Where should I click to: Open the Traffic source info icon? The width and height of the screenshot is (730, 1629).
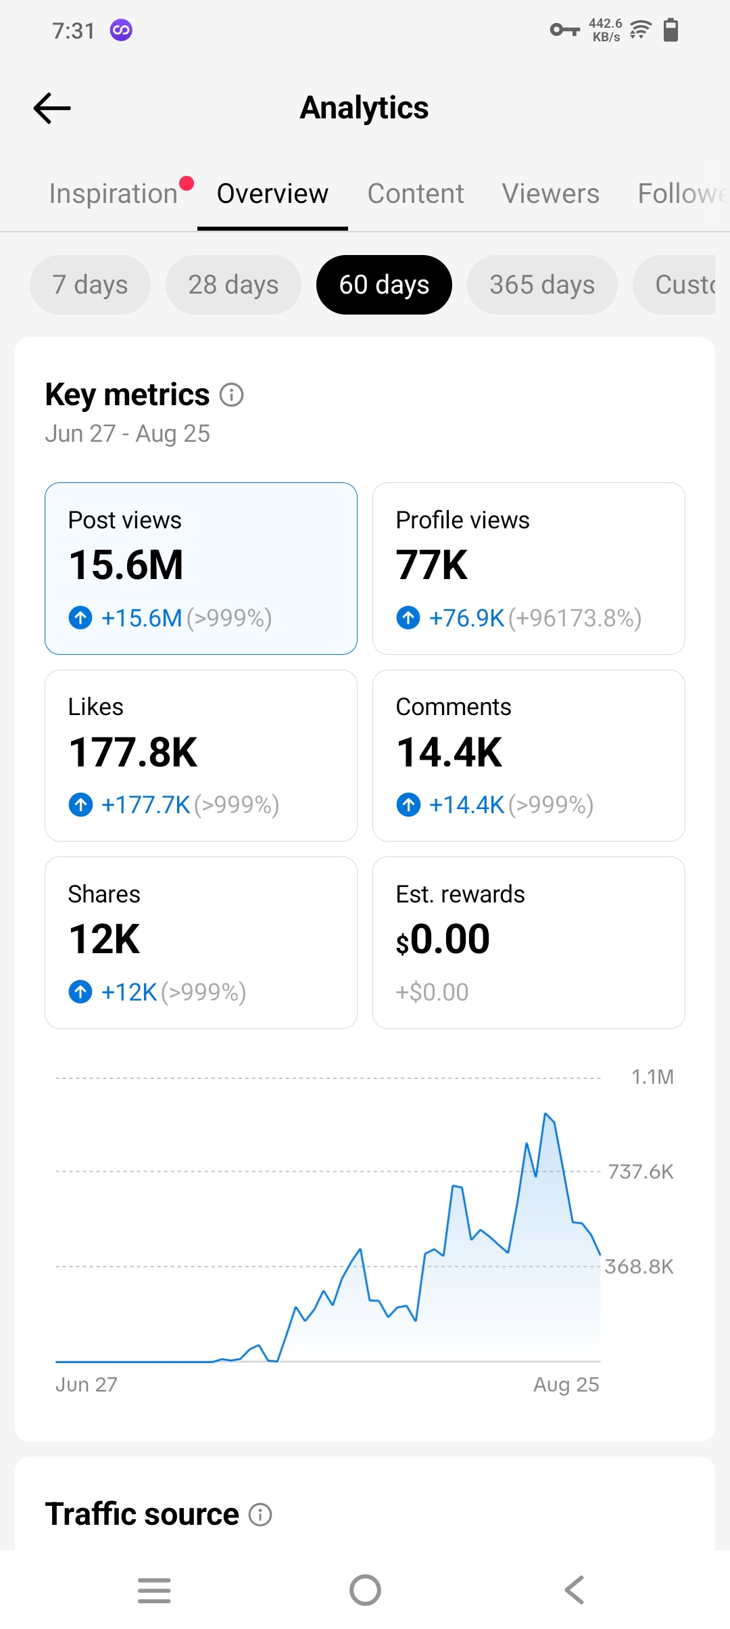[260, 1515]
